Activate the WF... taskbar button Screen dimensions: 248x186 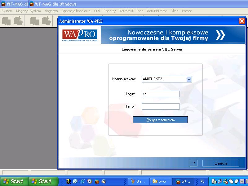[184, 181]
